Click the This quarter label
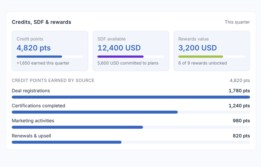This screenshot has height=167, width=261. (x=237, y=22)
